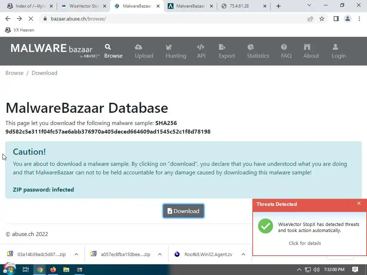Click the address bar URL
Screen dimensions: 367x275
pyautogui.click(x=78, y=19)
